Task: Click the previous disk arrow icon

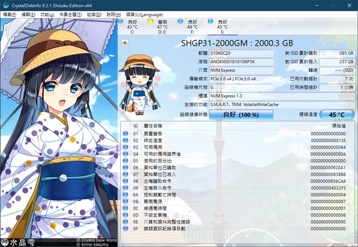Action: tap(124, 43)
